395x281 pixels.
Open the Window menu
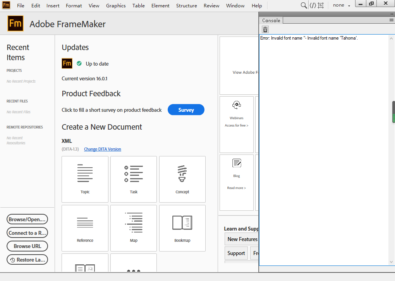point(235,5)
